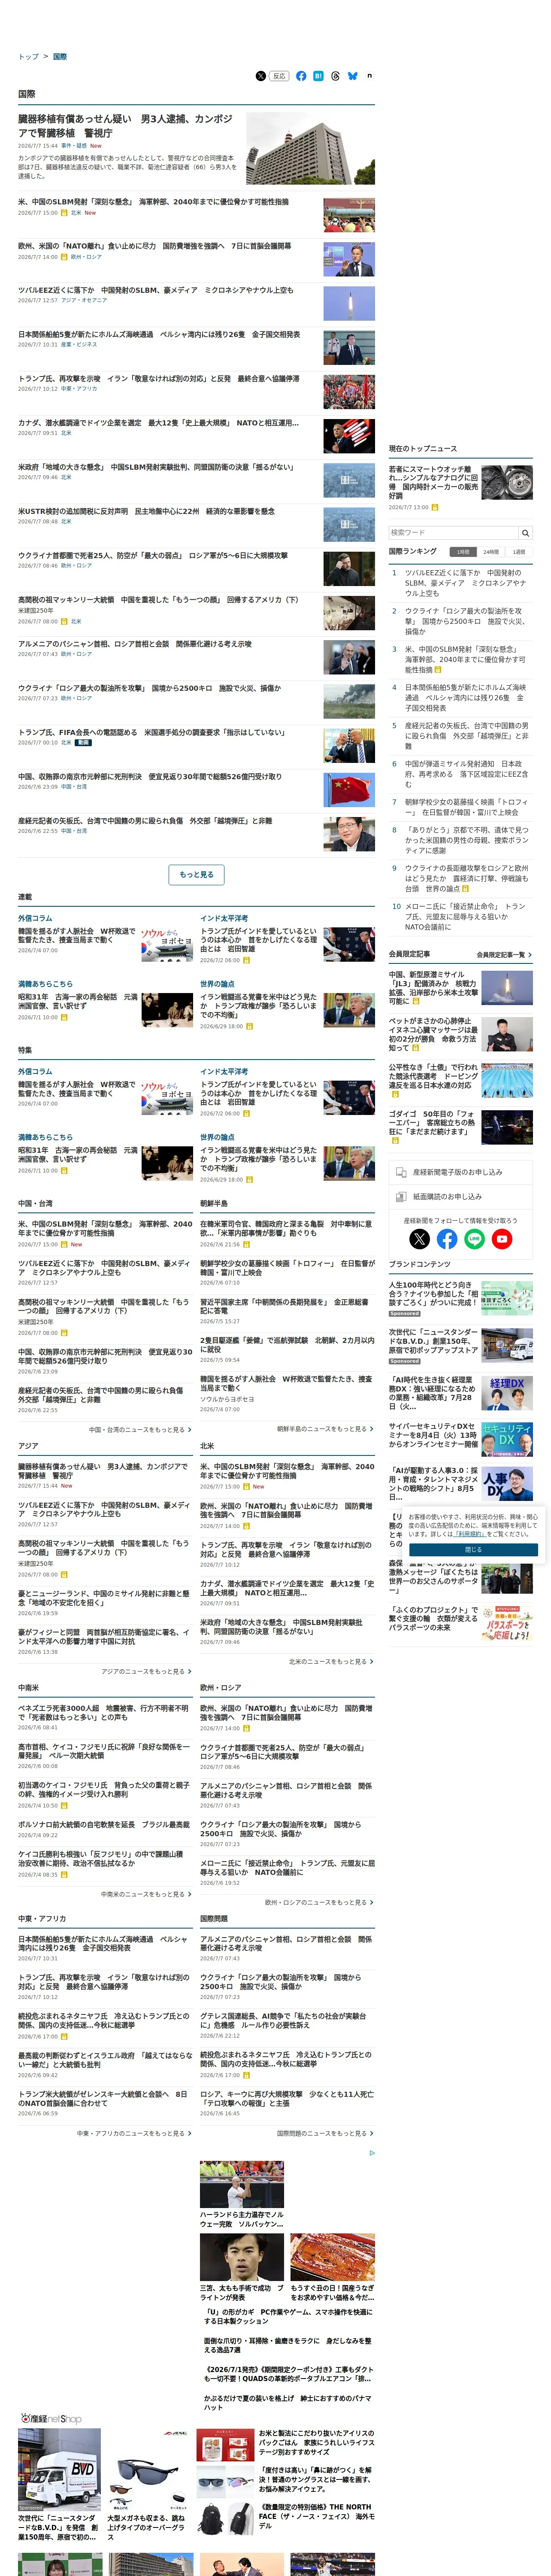Screen dimensions: 551x2576
Task: Click the 産経新聞電子版 devices icon
Action: coord(400,1172)
